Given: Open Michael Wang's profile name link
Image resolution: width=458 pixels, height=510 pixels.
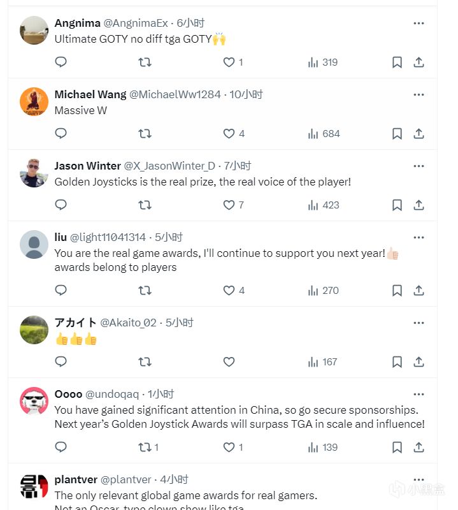Looking at the screenshot, I should pos(90,94).
